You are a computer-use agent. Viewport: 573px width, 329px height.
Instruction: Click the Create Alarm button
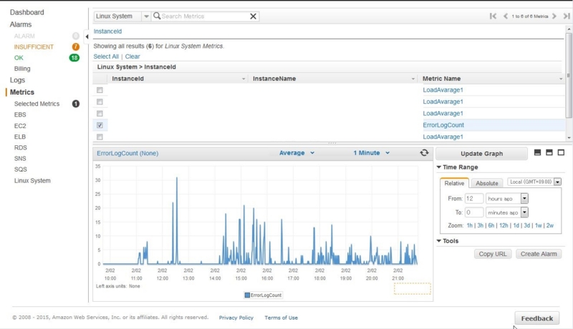point(539,254)
